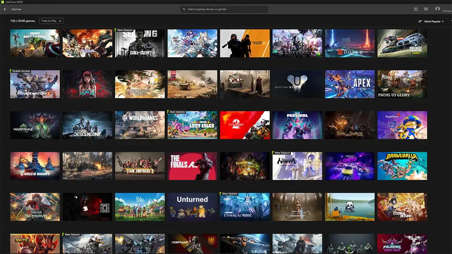Open the Asphalt Unite game tile
Screen dimensions: 452x254
(x=350, y=166)
